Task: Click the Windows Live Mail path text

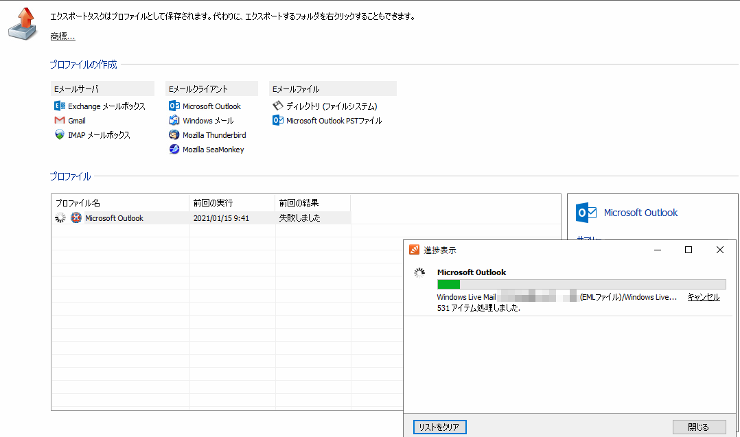Action: point(557,297)
